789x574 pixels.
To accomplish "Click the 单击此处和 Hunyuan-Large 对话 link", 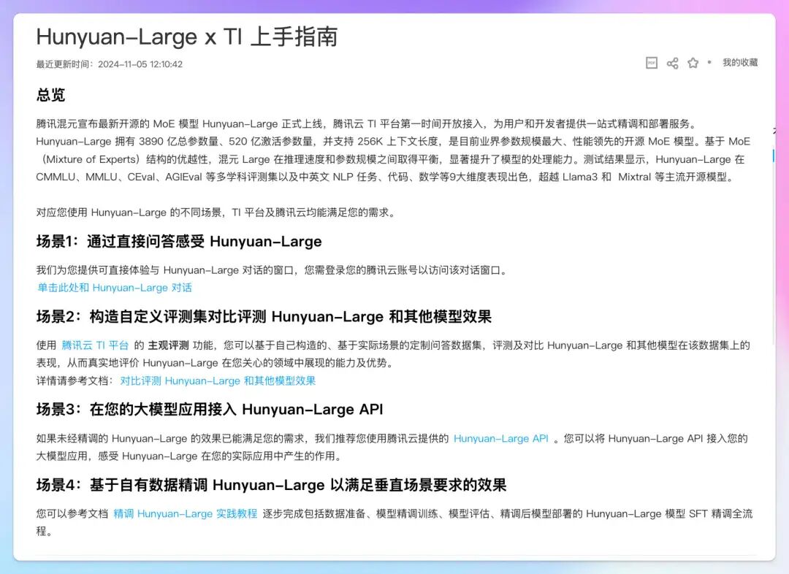I will click(x=115, y=288).
